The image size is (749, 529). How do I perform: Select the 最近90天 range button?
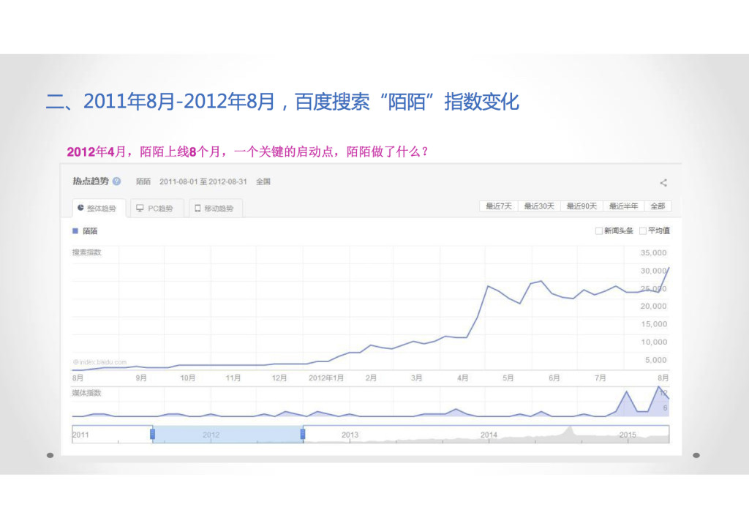point(581,206)
